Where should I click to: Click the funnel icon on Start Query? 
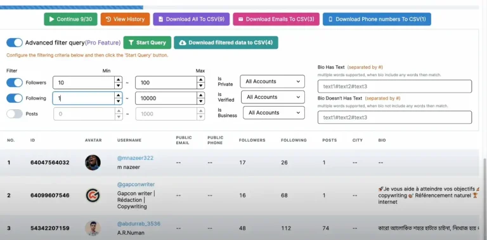tap(131, 43)
